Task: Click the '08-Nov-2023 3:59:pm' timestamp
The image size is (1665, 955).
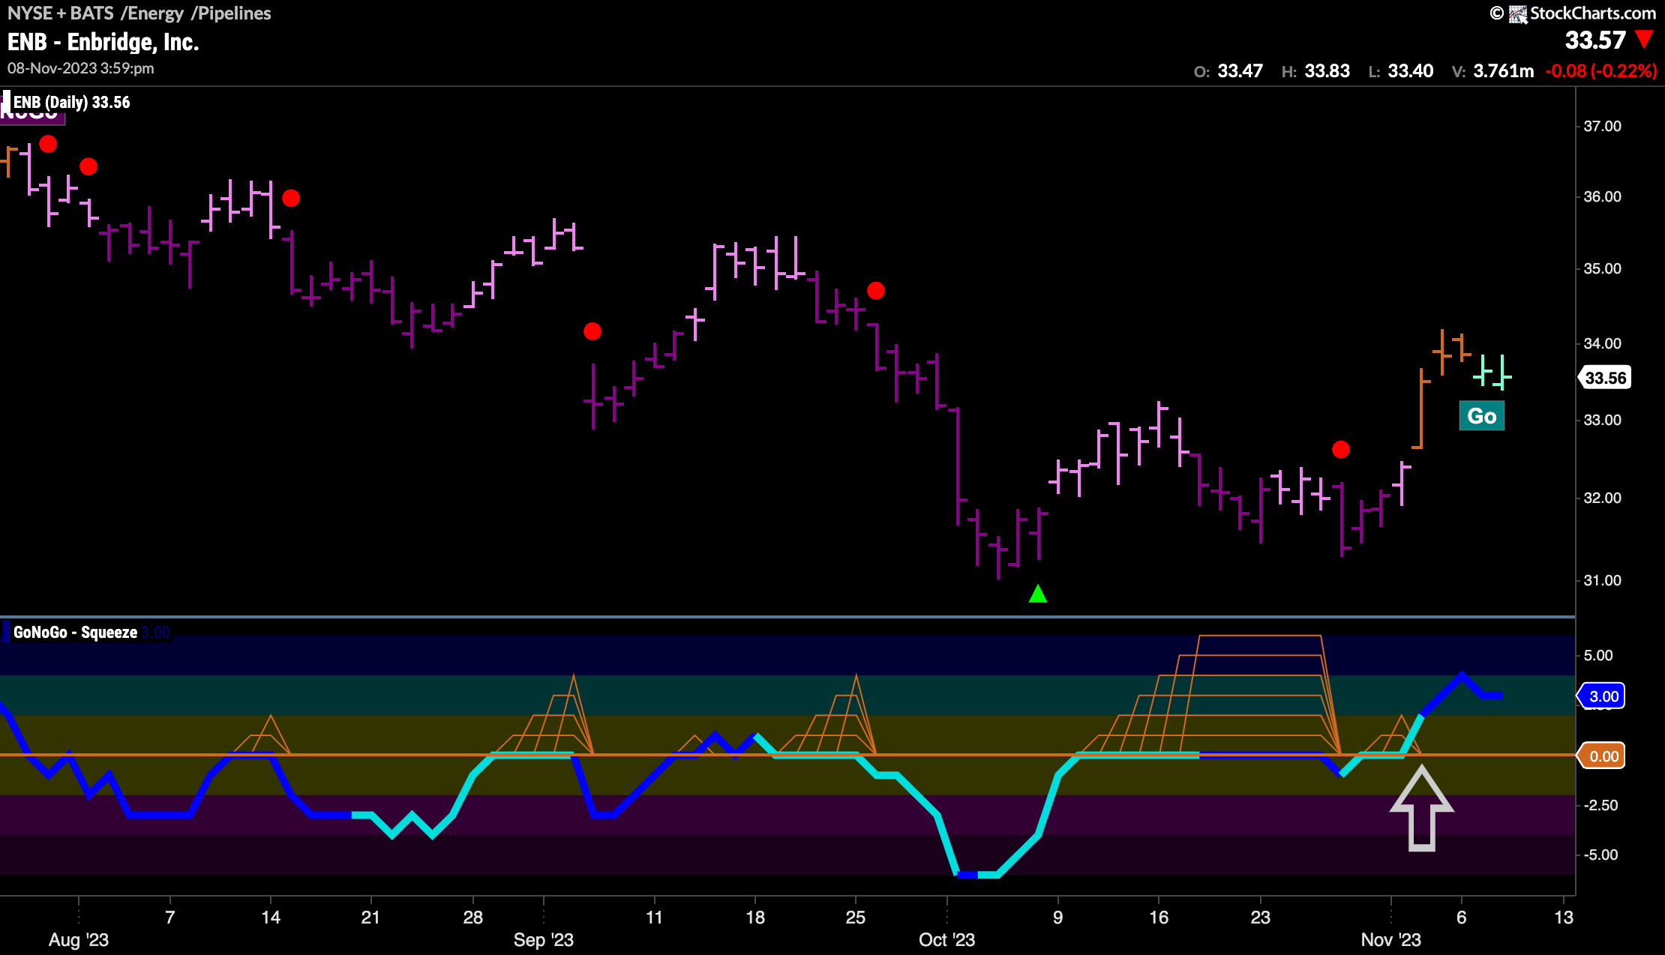Action: tap(81, 68)
